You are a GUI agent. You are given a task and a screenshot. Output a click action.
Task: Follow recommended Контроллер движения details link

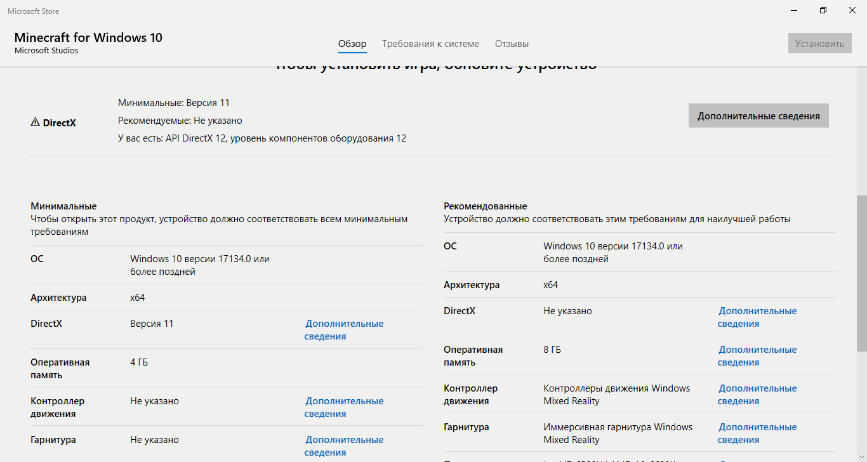click(757, 394)
